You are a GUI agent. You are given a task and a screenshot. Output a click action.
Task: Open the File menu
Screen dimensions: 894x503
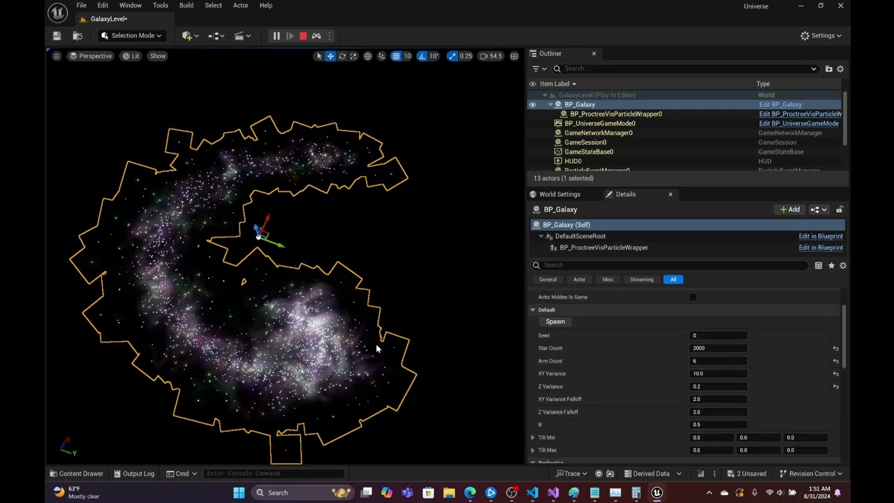tap(81, 6)
